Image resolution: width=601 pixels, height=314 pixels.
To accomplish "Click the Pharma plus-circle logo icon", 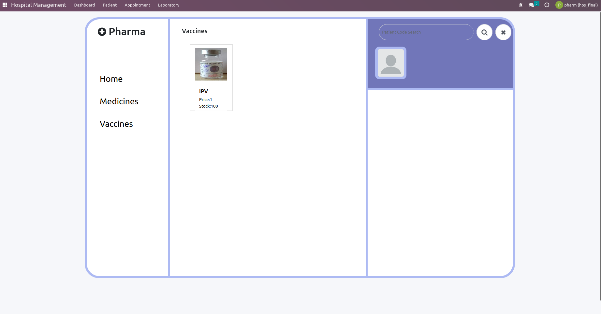I will pyautogui.click(x=102, y=32).
